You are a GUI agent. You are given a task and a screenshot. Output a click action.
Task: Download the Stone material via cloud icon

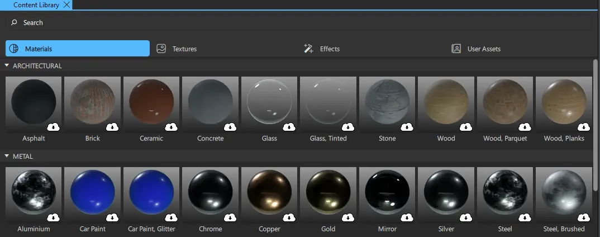(407, 127)
